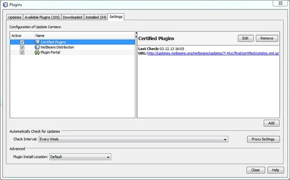The width and height of the screenshot is (290, 180).
Task: Click the Remove button
Action: (267, 39)
